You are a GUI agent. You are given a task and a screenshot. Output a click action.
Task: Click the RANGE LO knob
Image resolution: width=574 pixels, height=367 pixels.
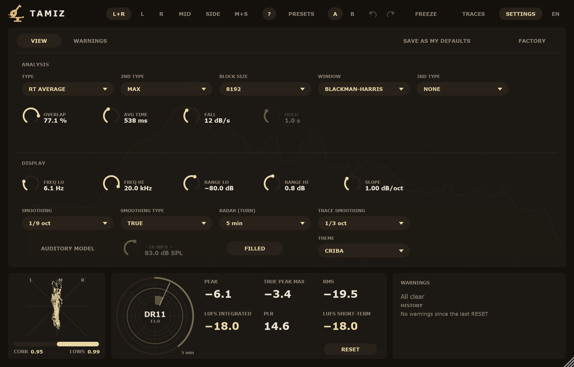192,183
